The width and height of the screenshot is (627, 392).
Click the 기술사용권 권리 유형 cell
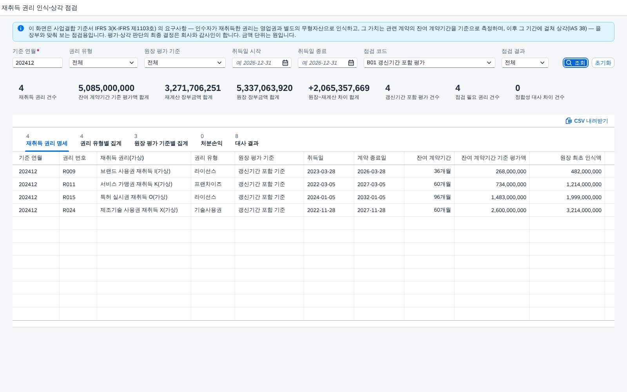[x=213, y=210]
